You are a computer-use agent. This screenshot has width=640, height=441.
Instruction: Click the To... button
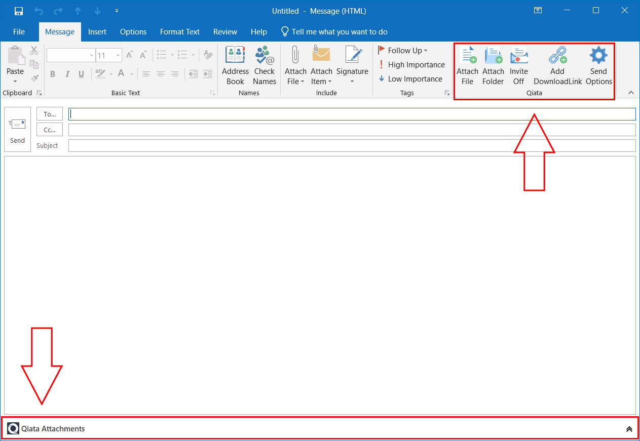50,114
